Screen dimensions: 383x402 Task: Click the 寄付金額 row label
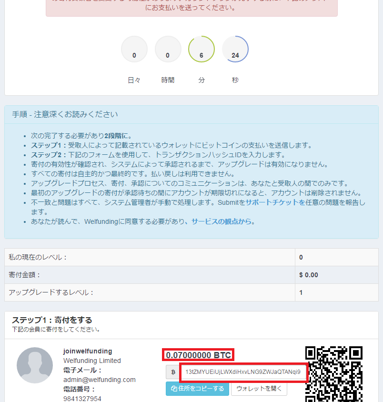pos(24,275)
